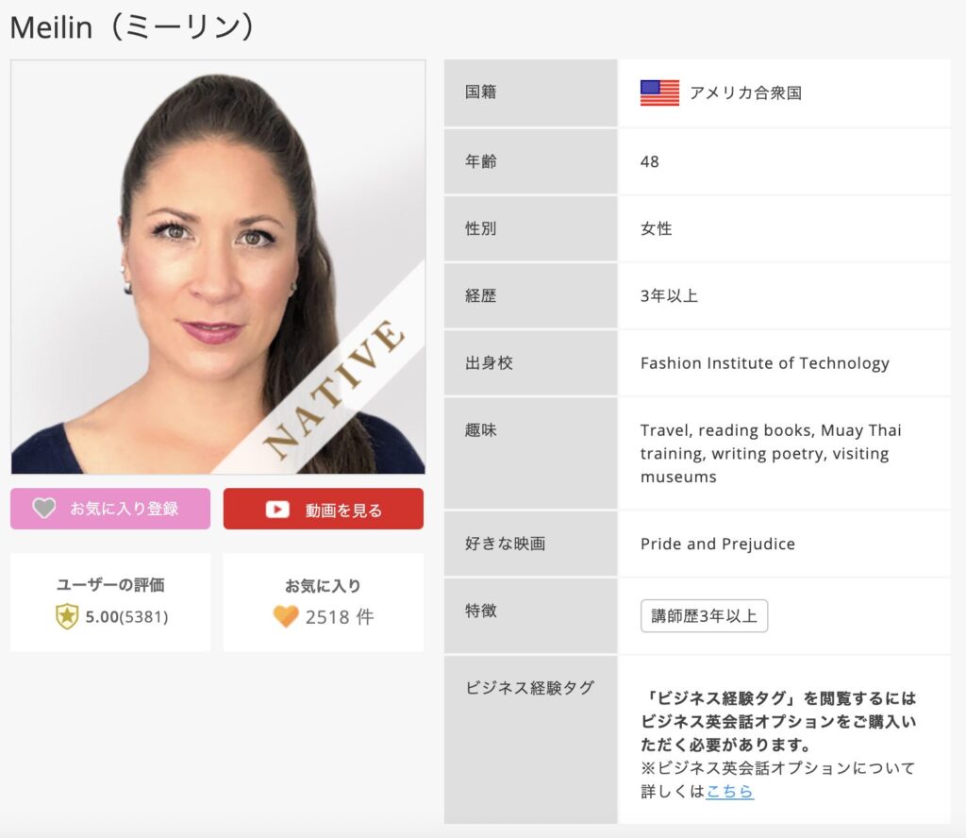
Task: Click the お気に入り登録 button text
Action: (124, 509)
